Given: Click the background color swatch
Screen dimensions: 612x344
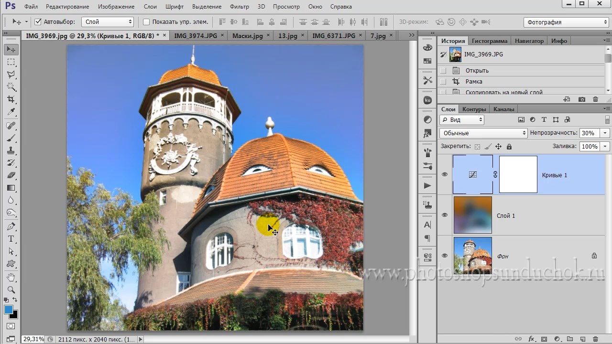Looking at the screenshot, I should coord(14,314).
